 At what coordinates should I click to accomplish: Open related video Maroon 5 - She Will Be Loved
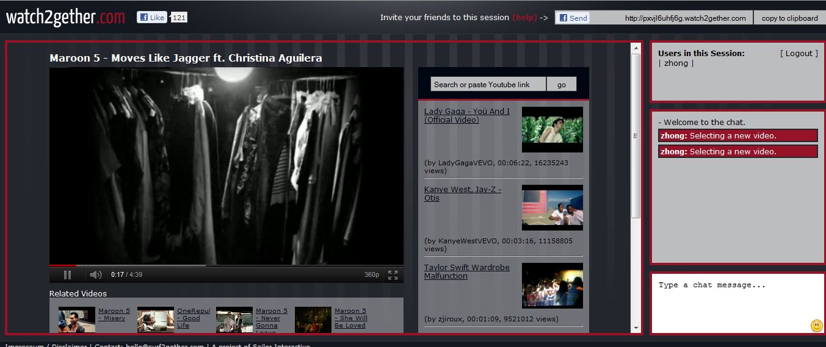point(351,318)
